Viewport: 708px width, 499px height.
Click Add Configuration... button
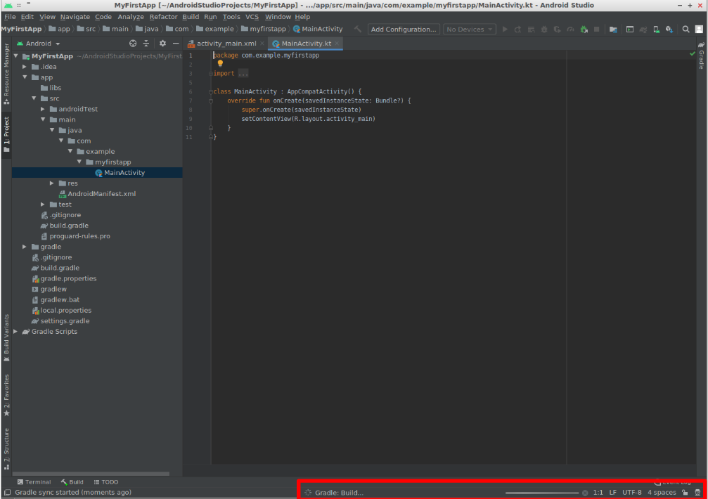(404, 30)
